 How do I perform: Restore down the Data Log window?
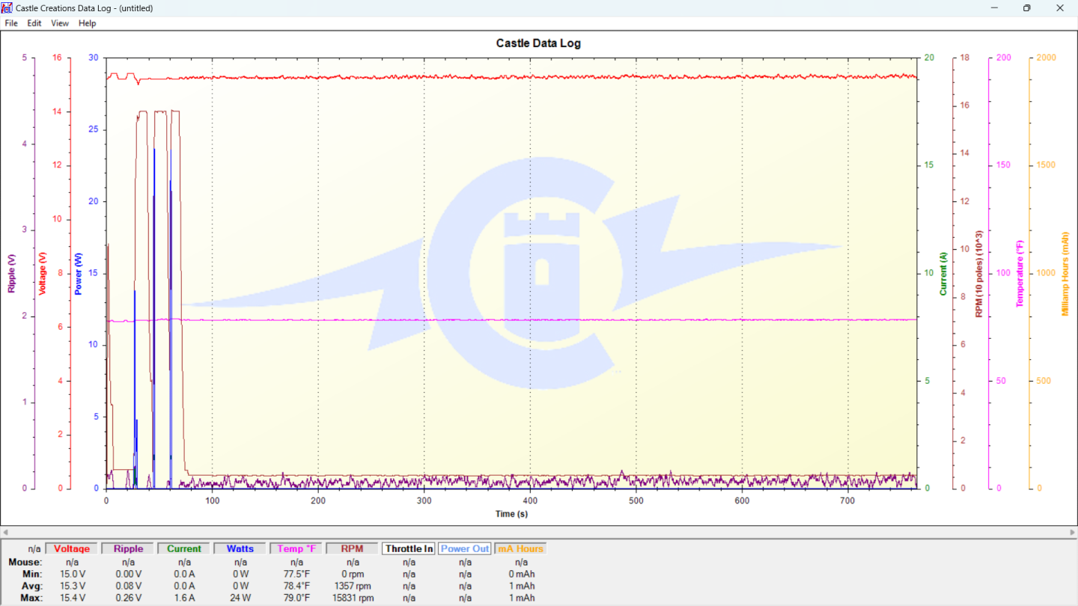[1027, 8]
